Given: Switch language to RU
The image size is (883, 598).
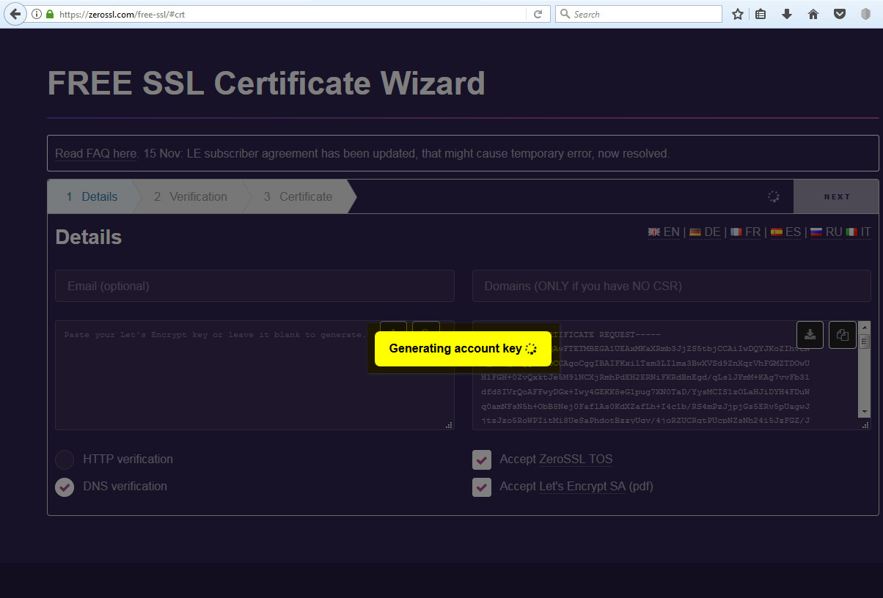Looking at the screenshot, I should 834,232.
